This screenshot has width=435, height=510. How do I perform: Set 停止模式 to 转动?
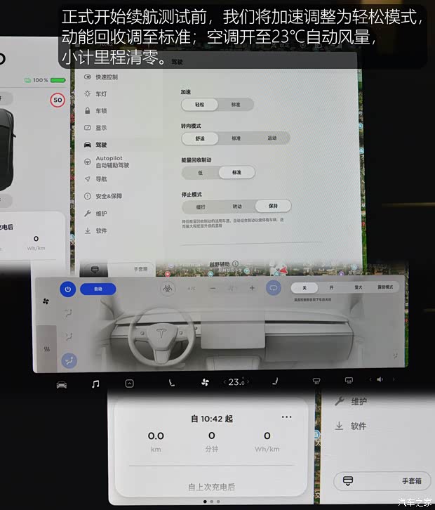click(237, 207)
